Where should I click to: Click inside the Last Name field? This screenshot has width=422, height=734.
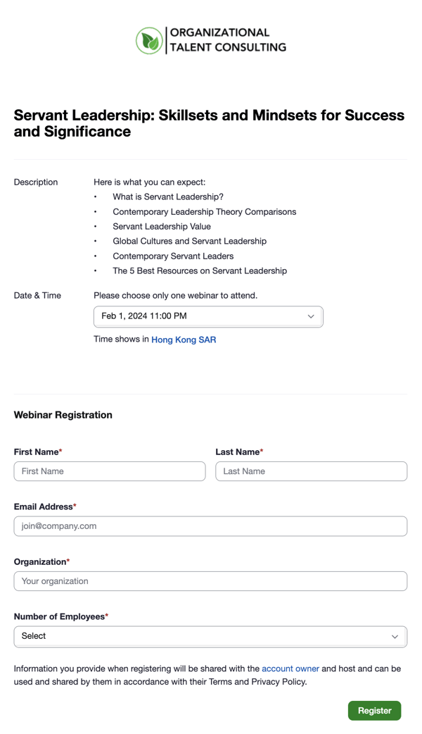[x=311, y=471]
